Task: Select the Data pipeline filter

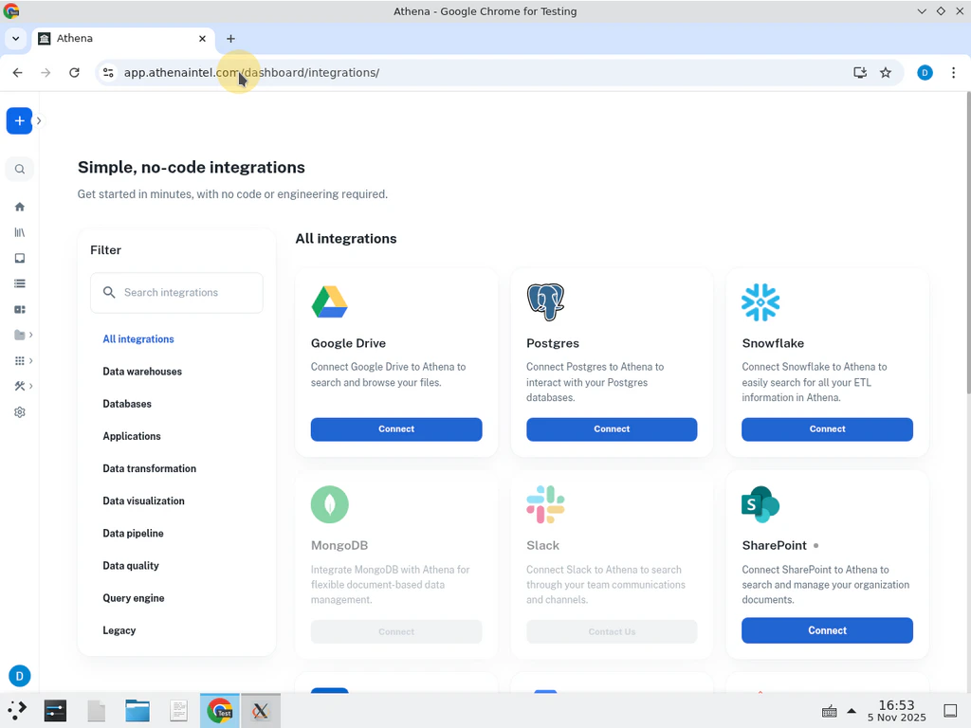Action: [x=133, y=533]
